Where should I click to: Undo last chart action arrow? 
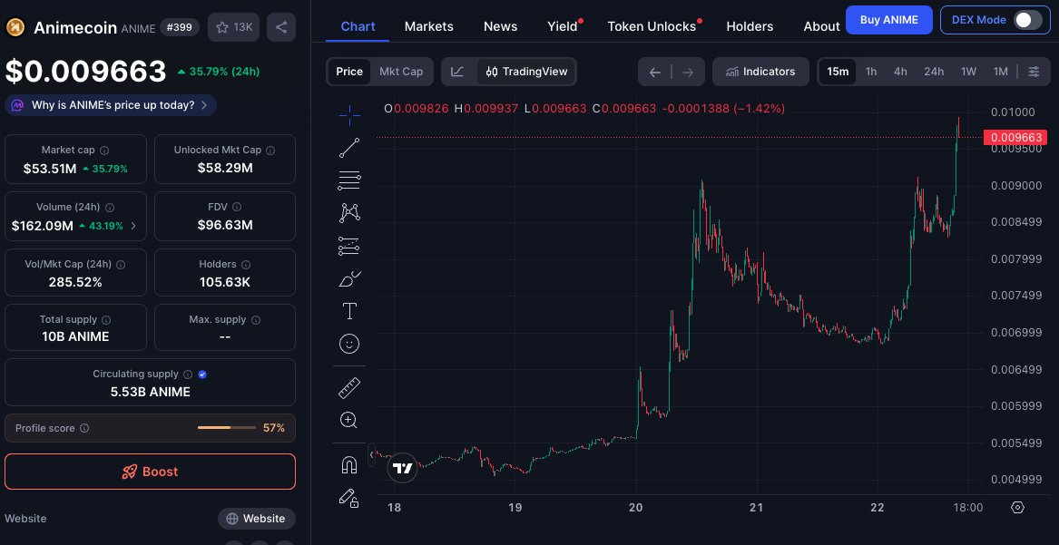coord(654,73)
